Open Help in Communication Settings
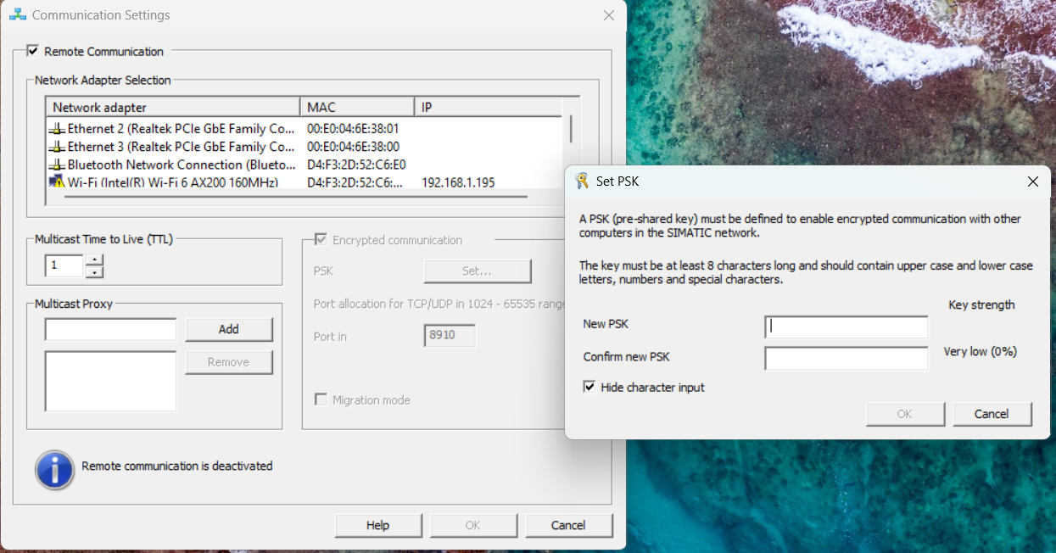This screenshot has width=1056, height=553. (377, 526)
